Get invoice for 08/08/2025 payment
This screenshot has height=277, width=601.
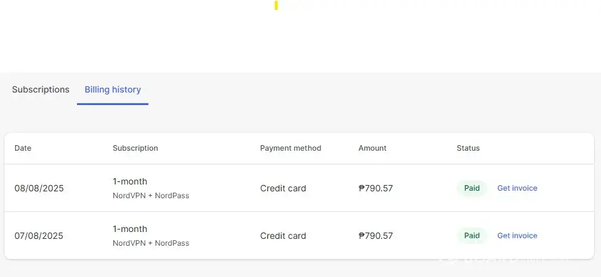click(x=517, y=188)
